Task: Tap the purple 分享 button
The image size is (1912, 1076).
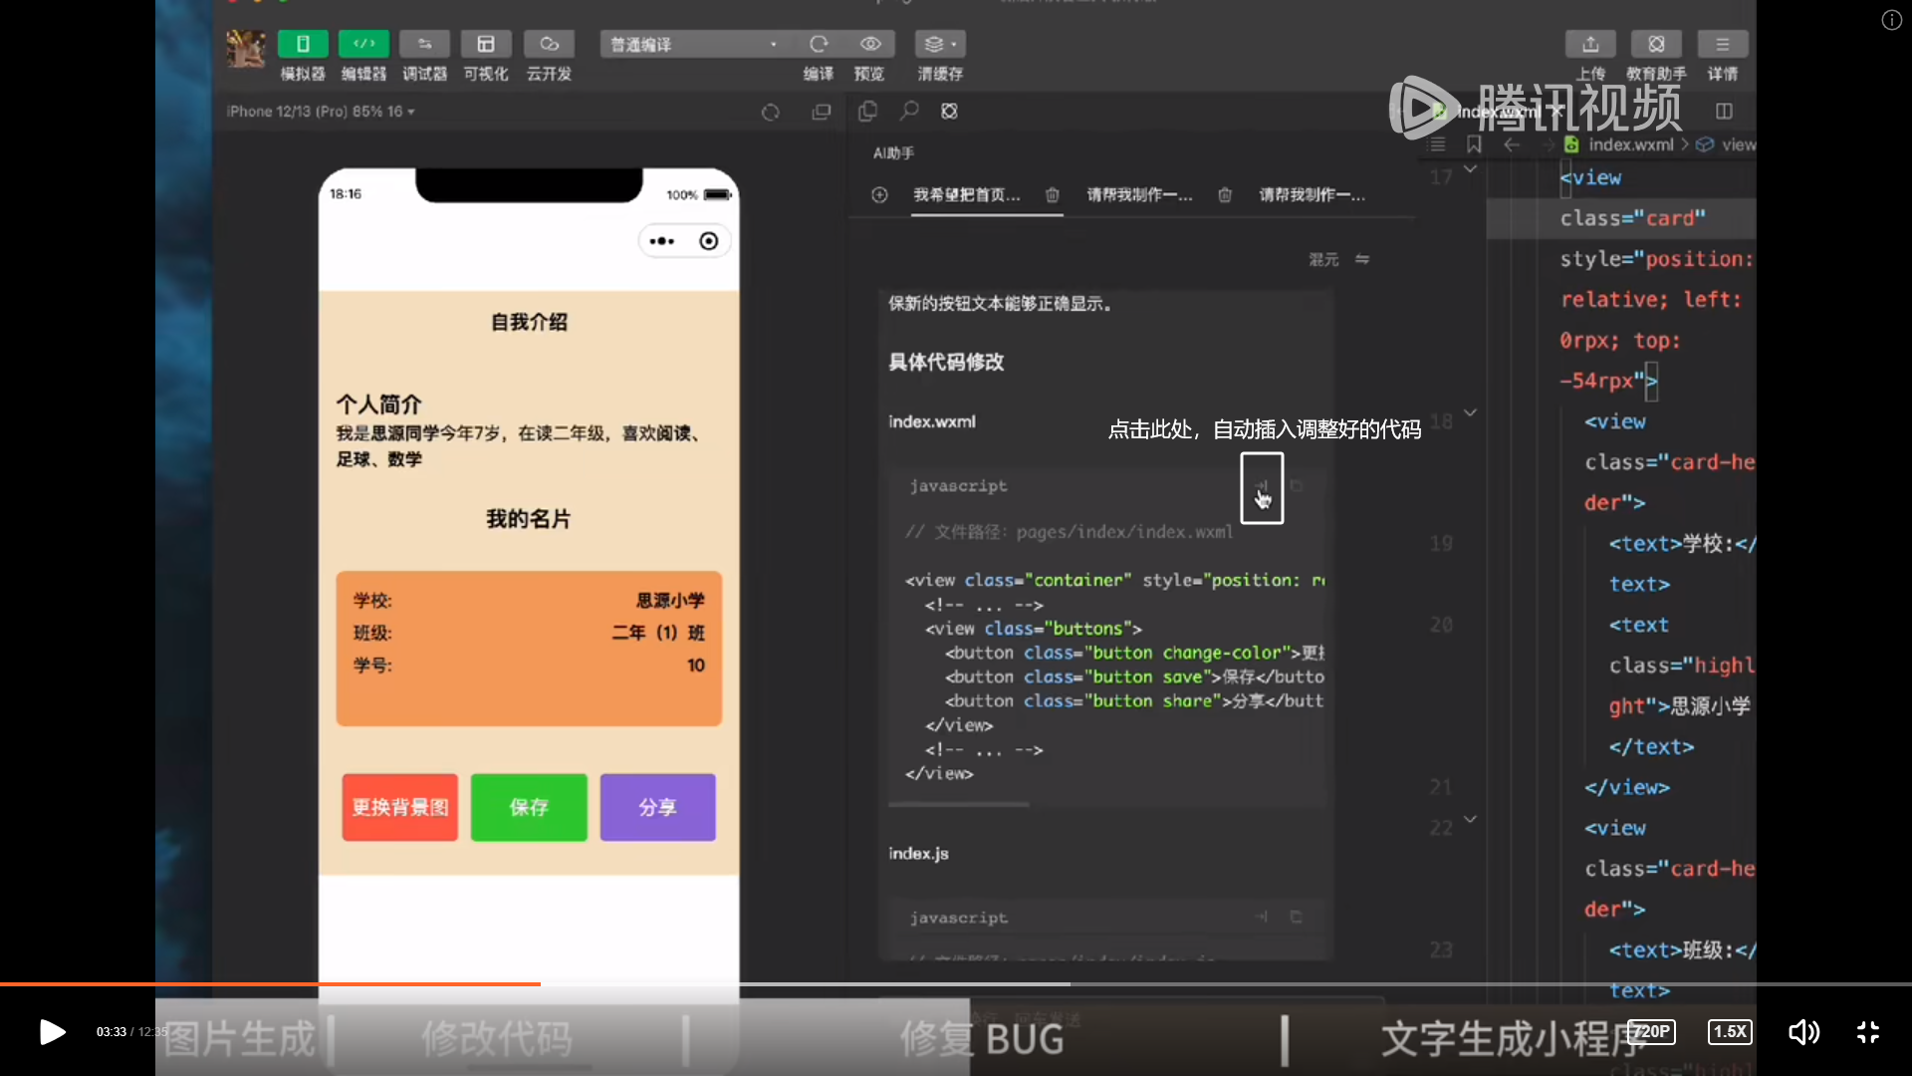Action: (657, 807)
